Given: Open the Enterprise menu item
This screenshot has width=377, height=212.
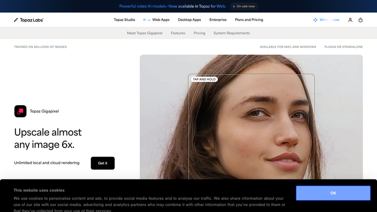Looking at the screenshot, I should click(x=218, y=20).
